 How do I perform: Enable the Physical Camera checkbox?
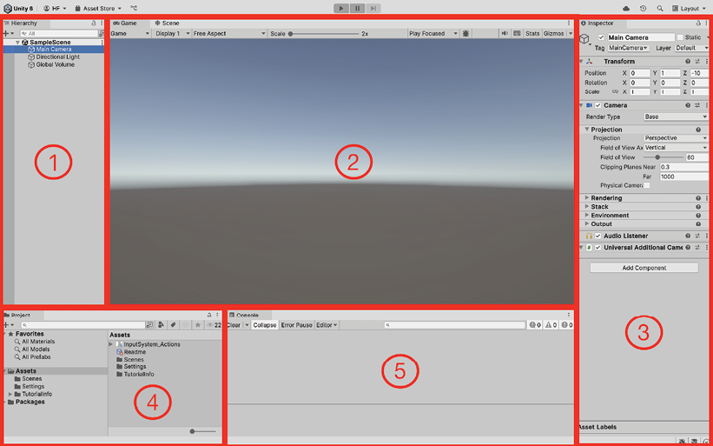click(x=647, y=185)
